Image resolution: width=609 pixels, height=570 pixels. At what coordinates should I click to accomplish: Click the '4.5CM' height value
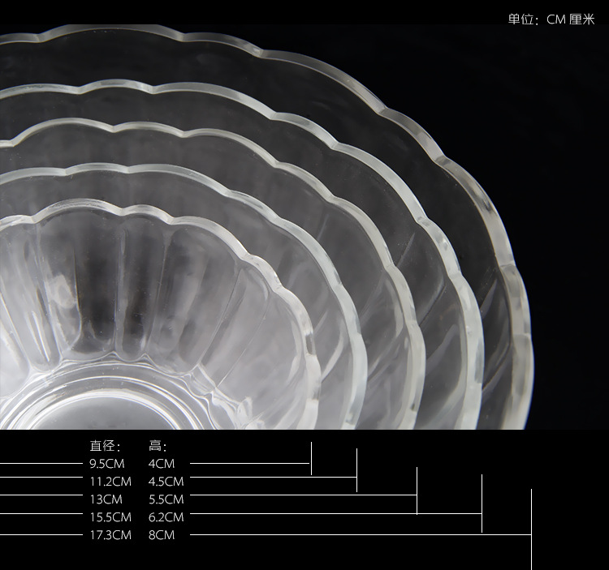(166, 482)
